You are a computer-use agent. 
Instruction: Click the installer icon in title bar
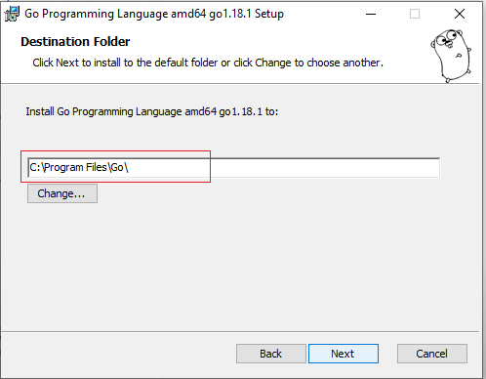pyautogui.click(x=12, y=14)
